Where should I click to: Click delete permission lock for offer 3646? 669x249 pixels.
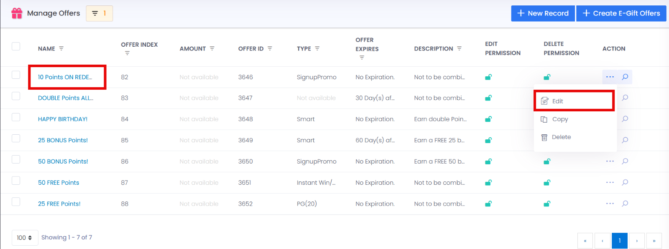click(547, 77)
